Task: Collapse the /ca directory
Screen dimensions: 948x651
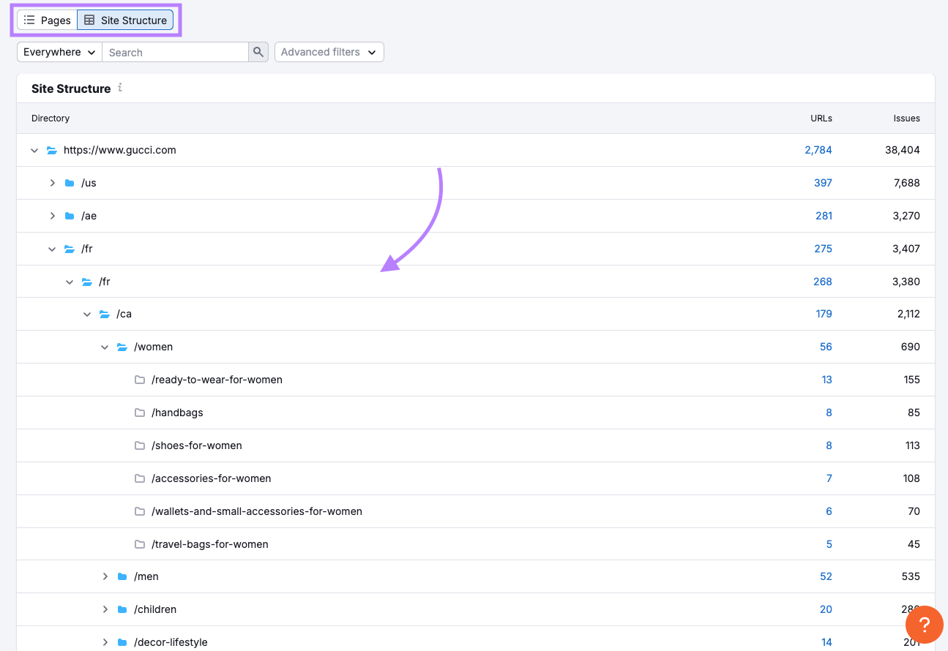Action: point(87,314)
